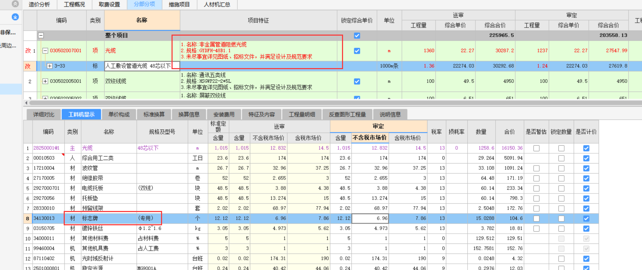Click the collapse-up arrow icon at top left
642x270 pixels.
15,4
